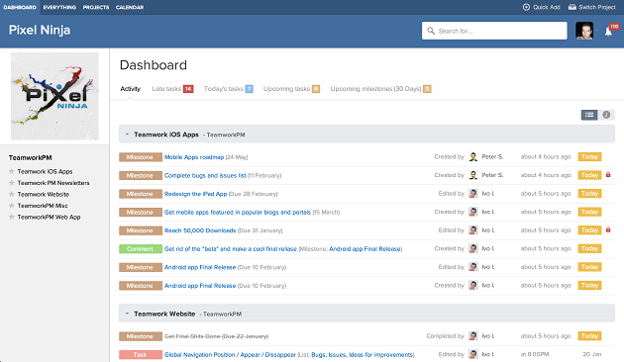Screen dimensions: 624x362
Task: Click Today badge on Mobile Apps roadmap row
Action: [589, 157]
